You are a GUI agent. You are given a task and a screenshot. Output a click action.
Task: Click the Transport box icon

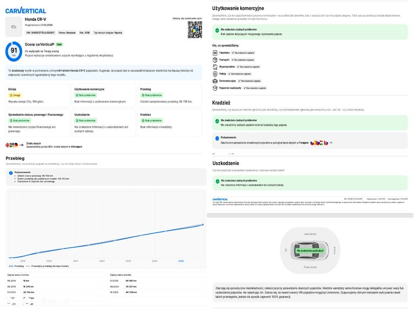(x=215, y=60)
